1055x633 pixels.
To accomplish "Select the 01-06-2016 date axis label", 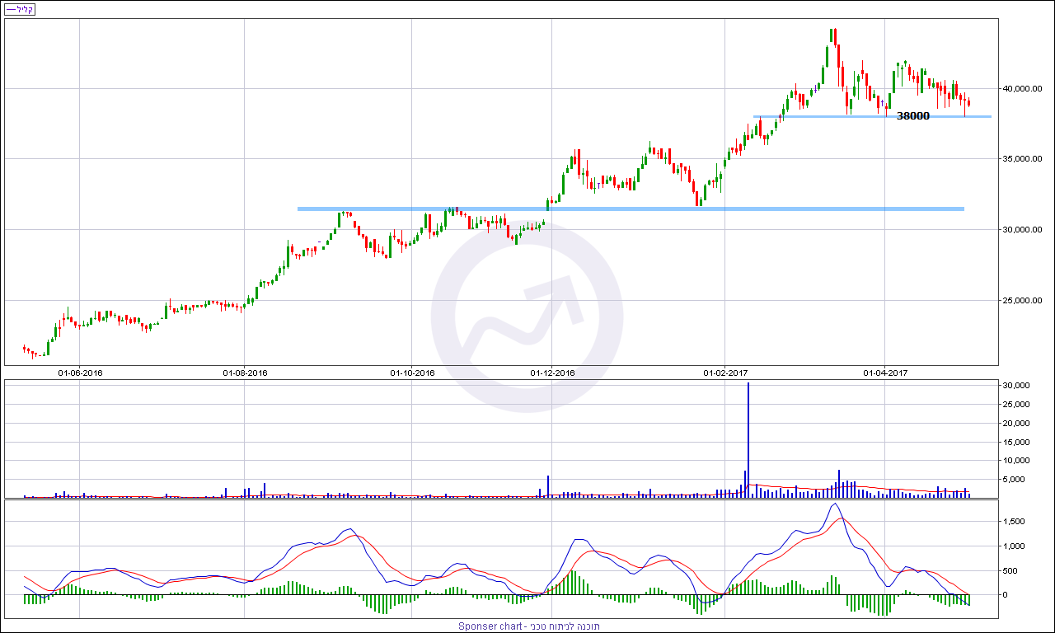I will (80, 373).
